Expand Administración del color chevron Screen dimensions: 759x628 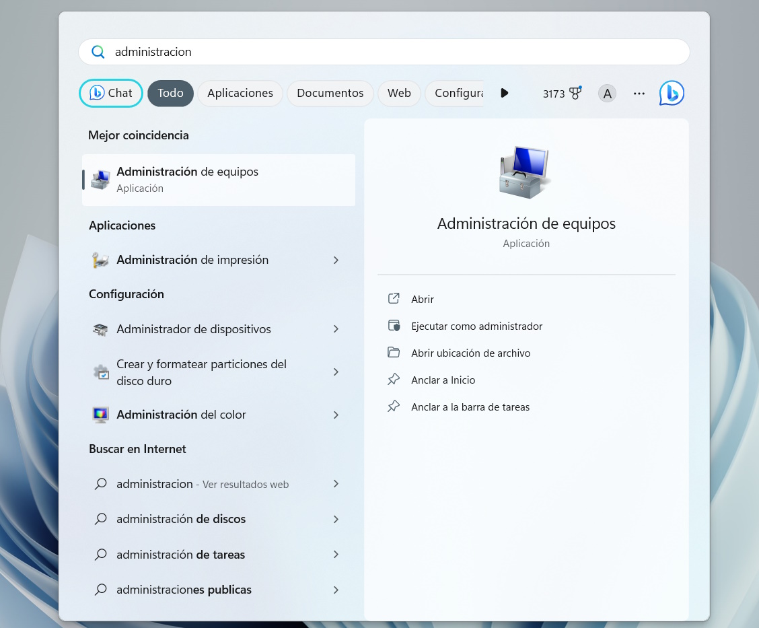click(x=336, y=415)
